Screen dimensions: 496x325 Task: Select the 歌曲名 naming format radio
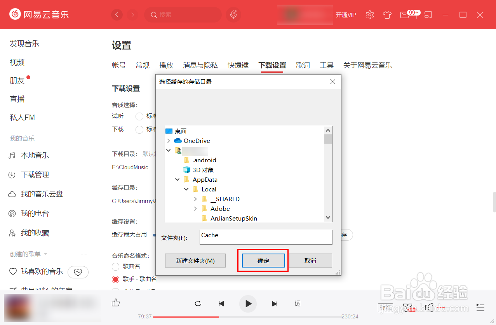[115, 266]
